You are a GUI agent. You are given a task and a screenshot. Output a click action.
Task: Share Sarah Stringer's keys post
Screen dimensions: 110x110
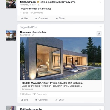tap(60, 18)
